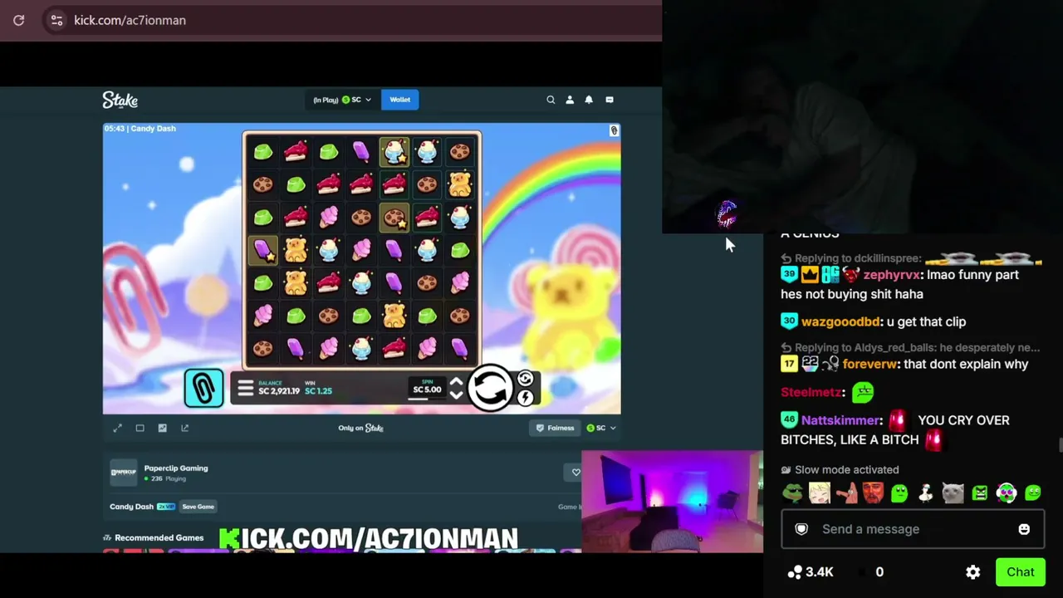Click the SC 5.00 spin bet value
Screen dimensions: 1063x598
(427, 389)
